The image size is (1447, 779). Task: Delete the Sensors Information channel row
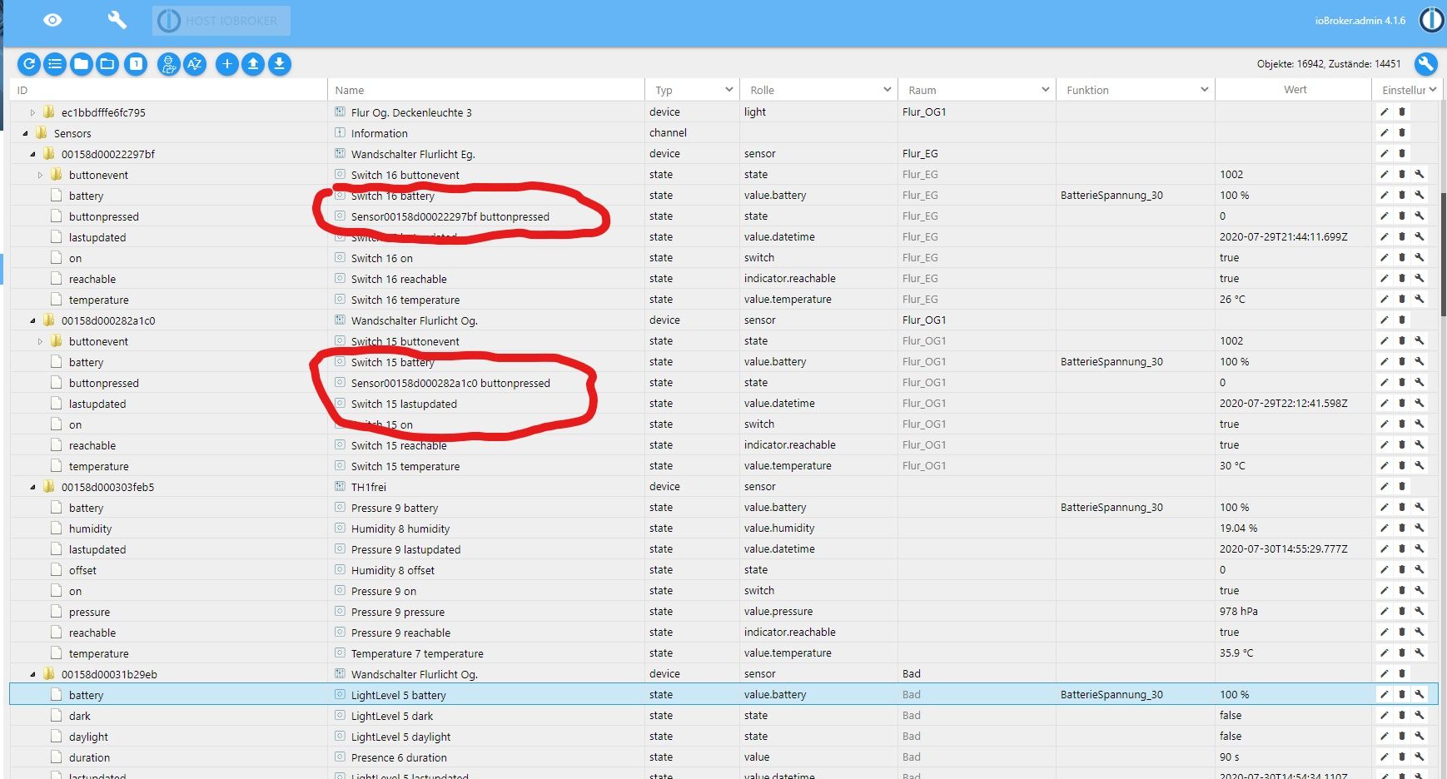[1402, 132]
